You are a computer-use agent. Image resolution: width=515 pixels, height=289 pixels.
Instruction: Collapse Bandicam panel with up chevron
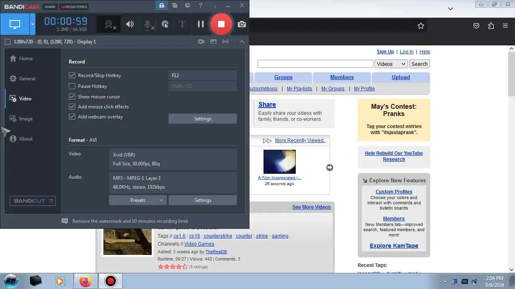[x=242, y=41]
